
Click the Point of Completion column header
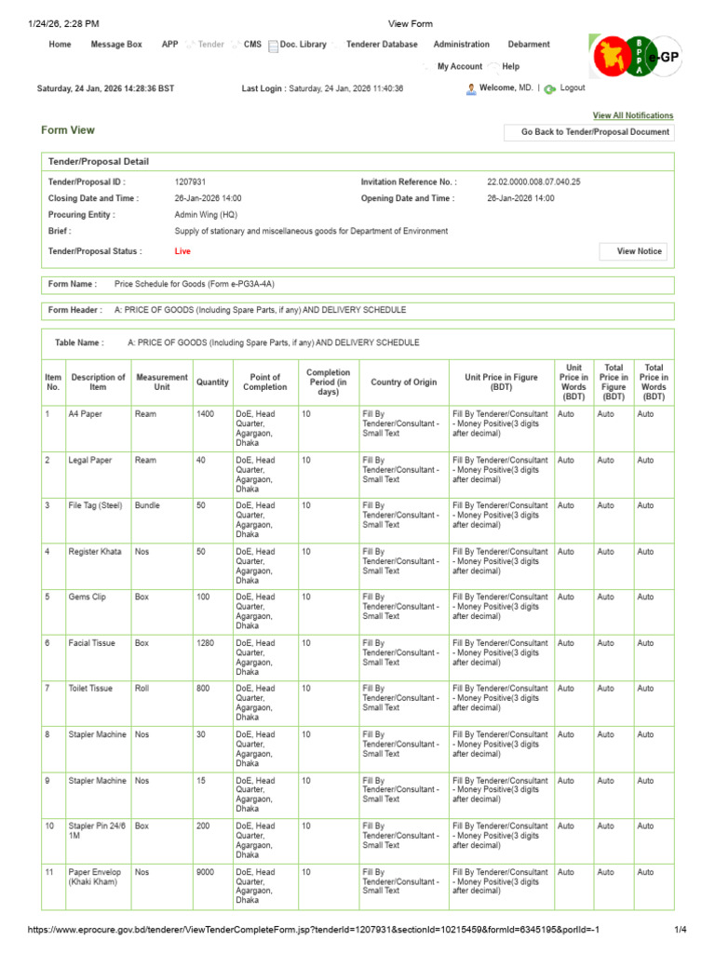point(265,383)
